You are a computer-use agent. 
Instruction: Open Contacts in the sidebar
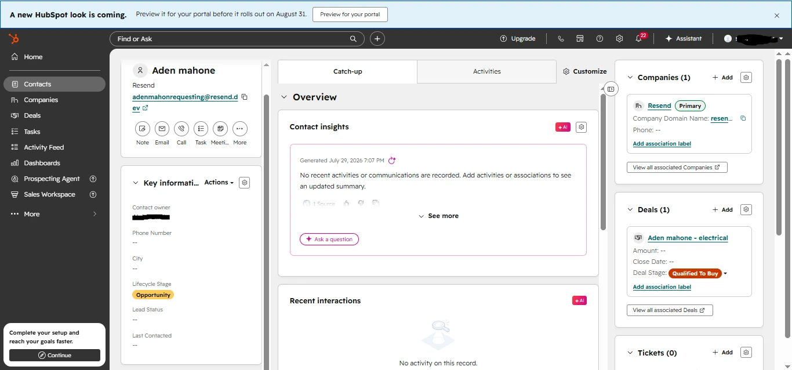coord(55,84)
